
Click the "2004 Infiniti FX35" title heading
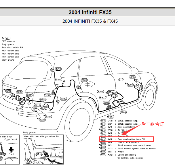[90, 12]
